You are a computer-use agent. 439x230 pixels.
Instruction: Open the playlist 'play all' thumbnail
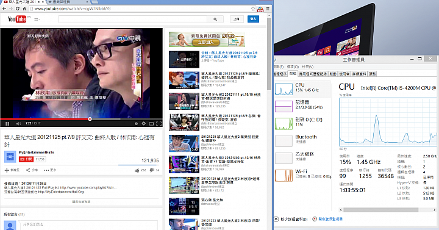click(x=184, y=59)
